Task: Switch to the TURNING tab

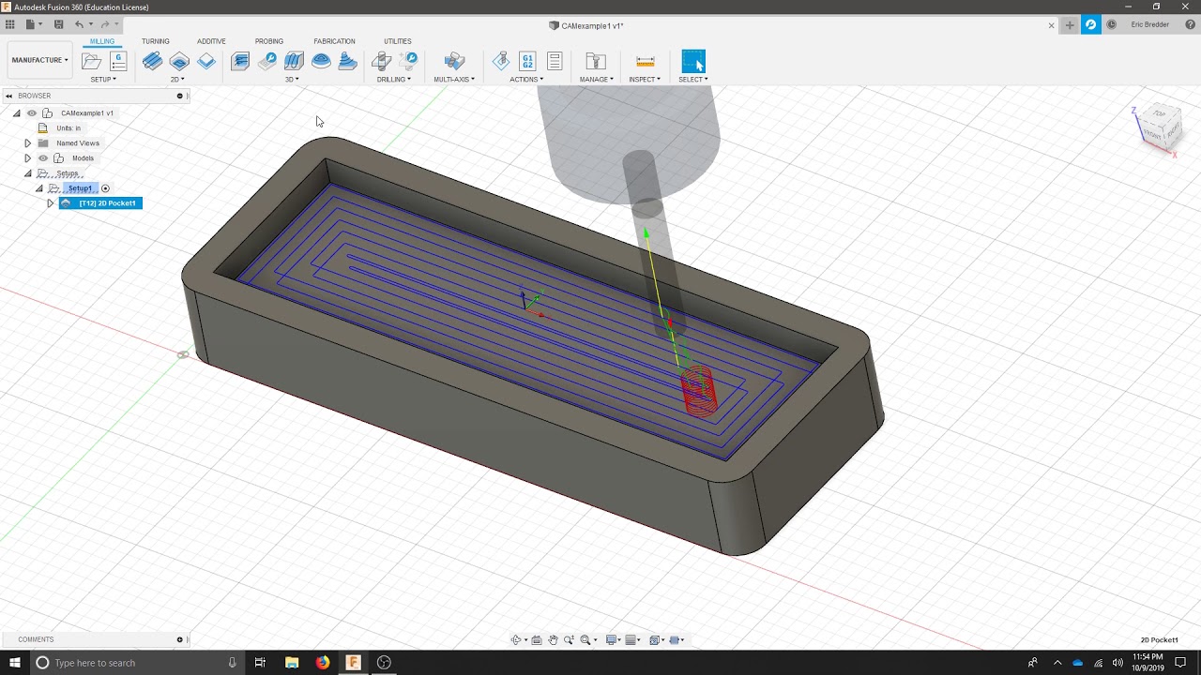Action: coord(156,41)
